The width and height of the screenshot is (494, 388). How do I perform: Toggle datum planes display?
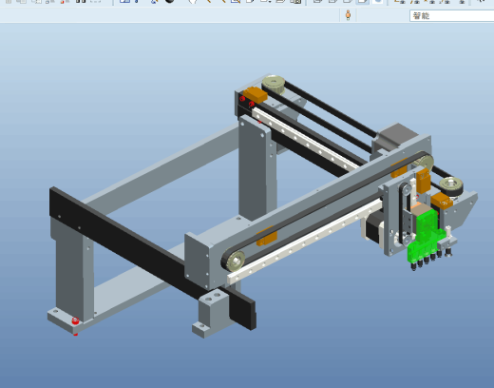[x=400, y=2]
